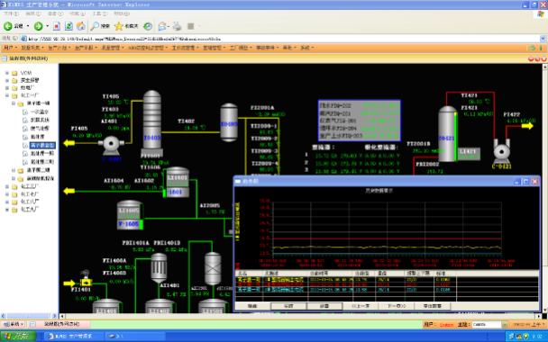Open the IE 工具(T) menu

pyautogui.click(x=100, y=13)
